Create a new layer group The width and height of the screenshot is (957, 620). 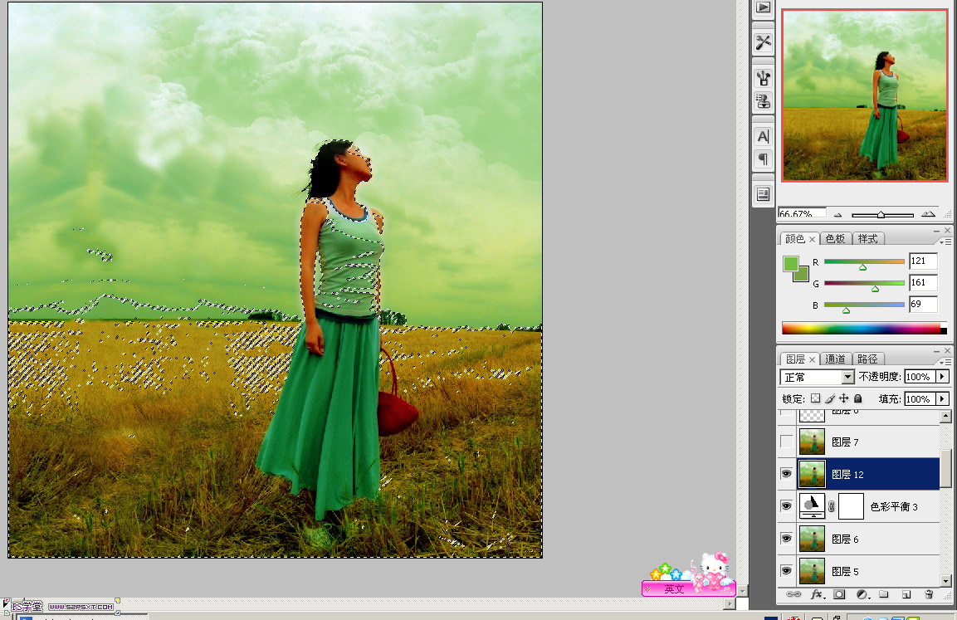pyautogui.click(x=884, y=594)
